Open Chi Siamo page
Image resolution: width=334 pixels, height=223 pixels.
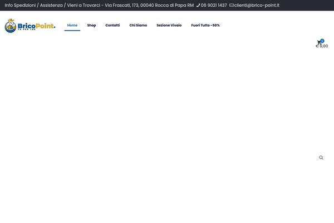[138, 25]
